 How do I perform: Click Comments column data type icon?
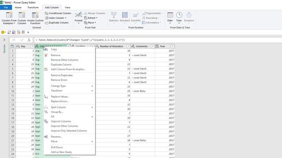[133, 47]
